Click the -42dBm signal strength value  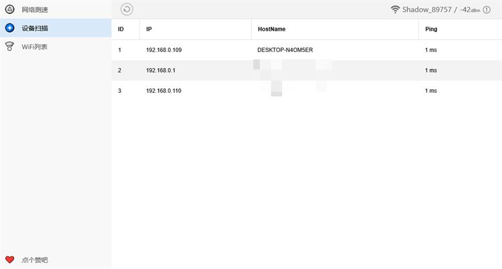click(470, 9)
